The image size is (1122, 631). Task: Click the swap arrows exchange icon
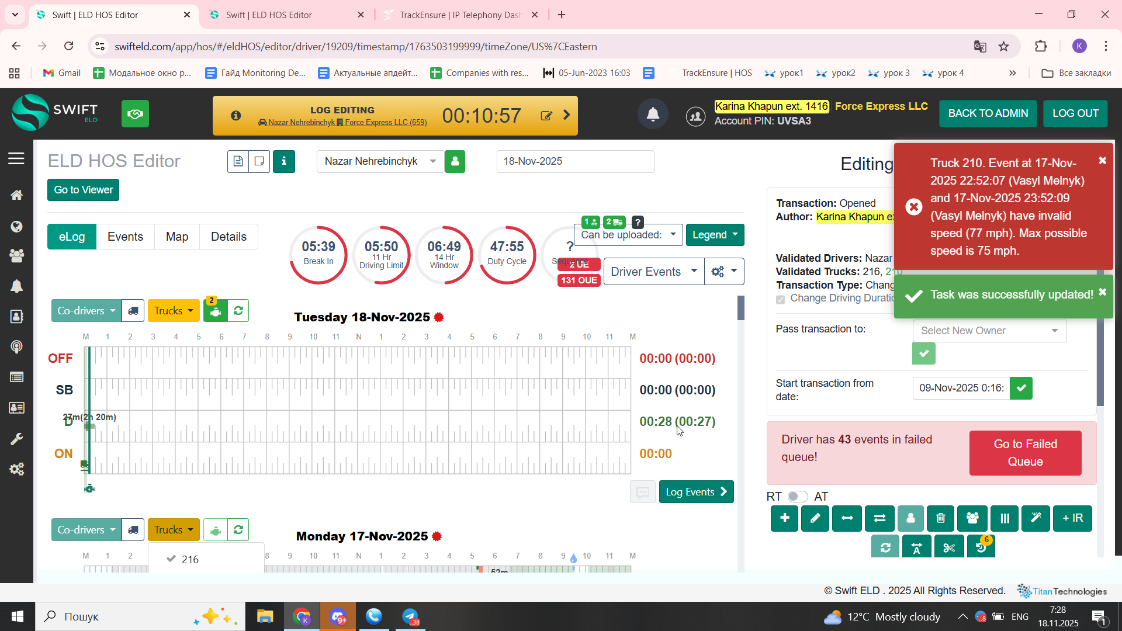(879, 518)
